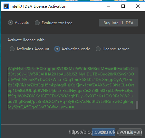Click the Exit button
The image size is (145, 138).
pos(130,132)
